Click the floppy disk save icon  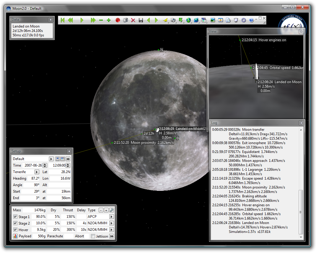coord(141,20)
